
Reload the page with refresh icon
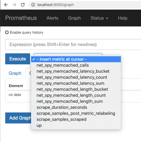pos(23,5)
